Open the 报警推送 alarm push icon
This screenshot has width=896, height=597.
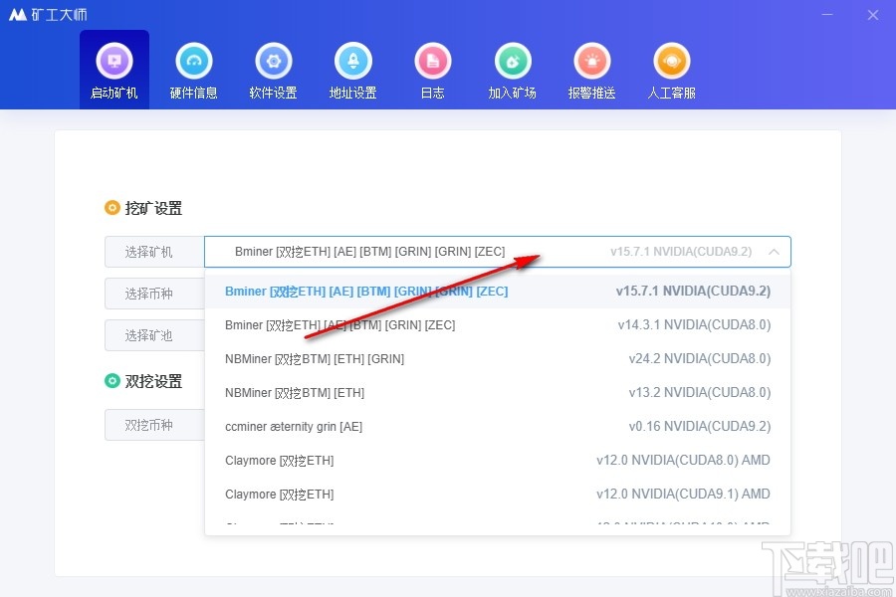[x=592, y=61]
